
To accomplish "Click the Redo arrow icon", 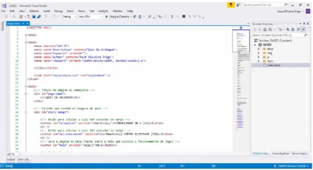I will pyautogui.click(x=54, y=17).
